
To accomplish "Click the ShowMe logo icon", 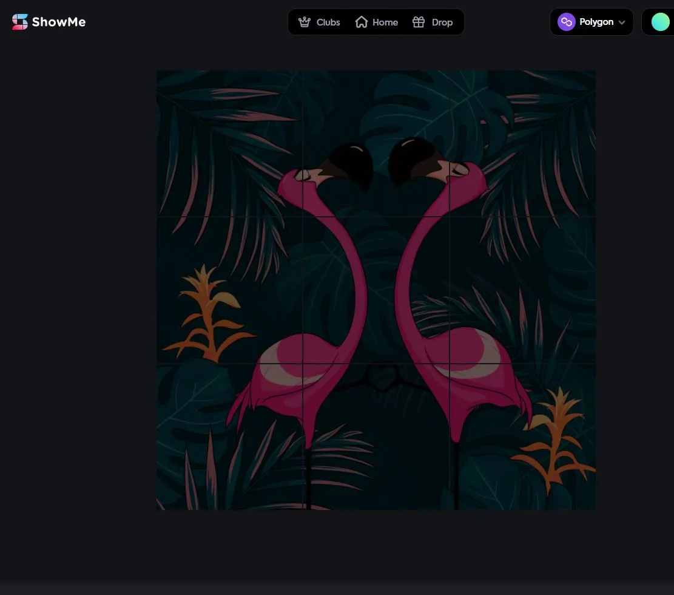I will (20, 22).
